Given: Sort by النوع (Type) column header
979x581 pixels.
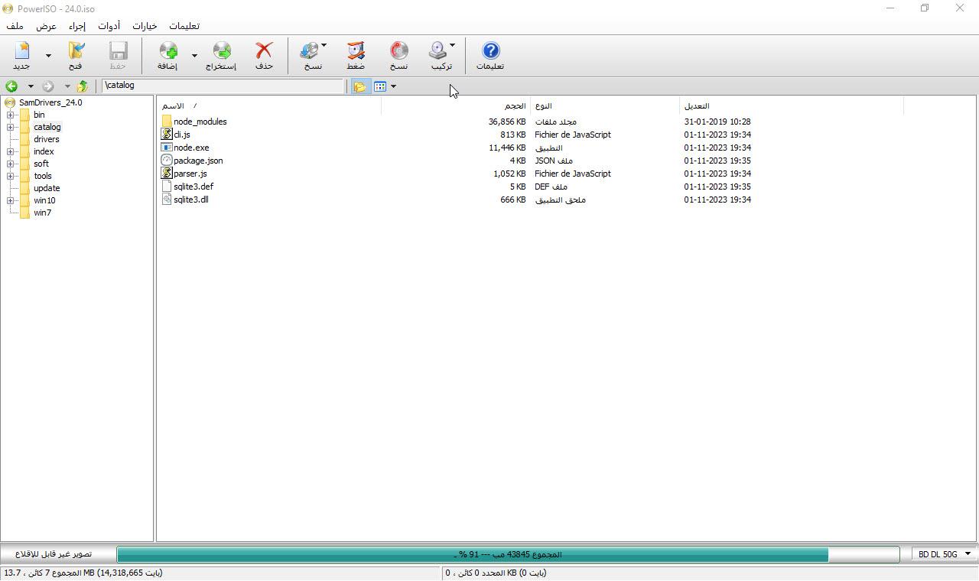Looking at the screenshot, I should point(605,105).
